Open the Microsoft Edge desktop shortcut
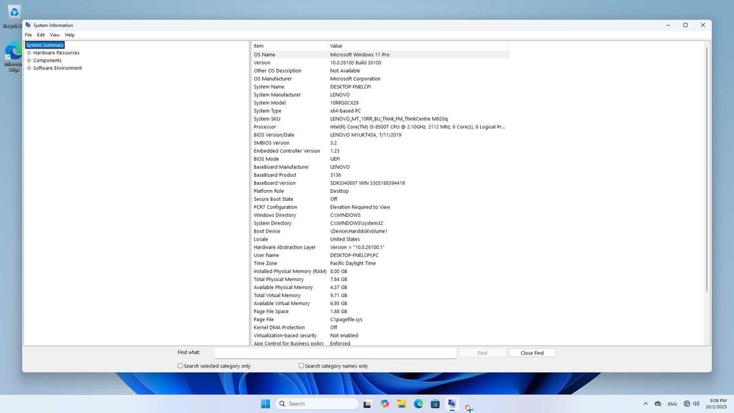 pyautogui.click(x=13, y=56)
